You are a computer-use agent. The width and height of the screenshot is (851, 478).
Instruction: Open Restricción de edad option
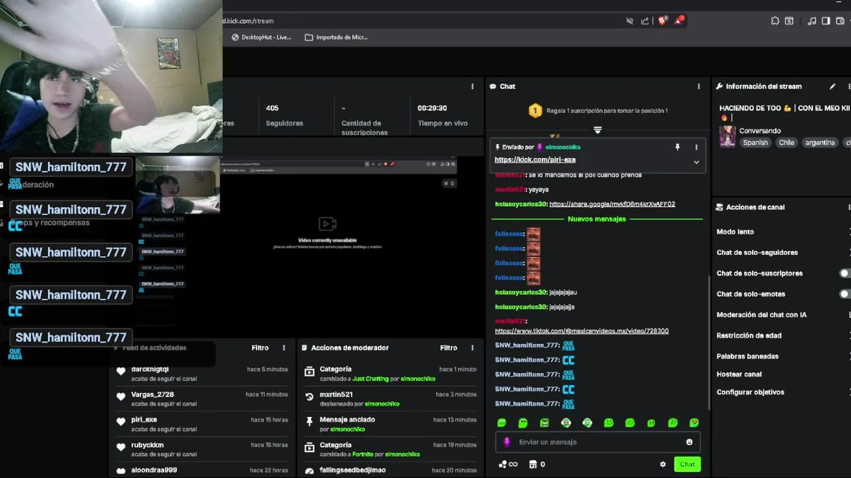coord(749,336)
